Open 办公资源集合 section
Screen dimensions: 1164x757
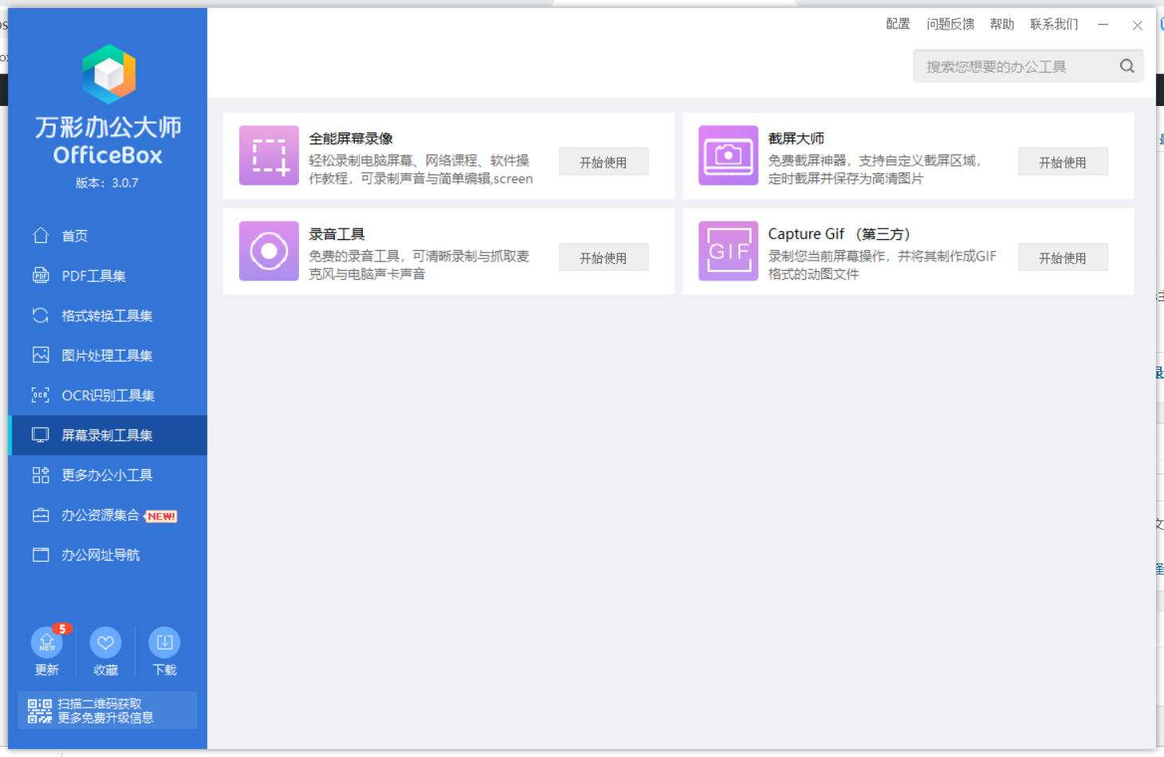click(x=108, y=515)
